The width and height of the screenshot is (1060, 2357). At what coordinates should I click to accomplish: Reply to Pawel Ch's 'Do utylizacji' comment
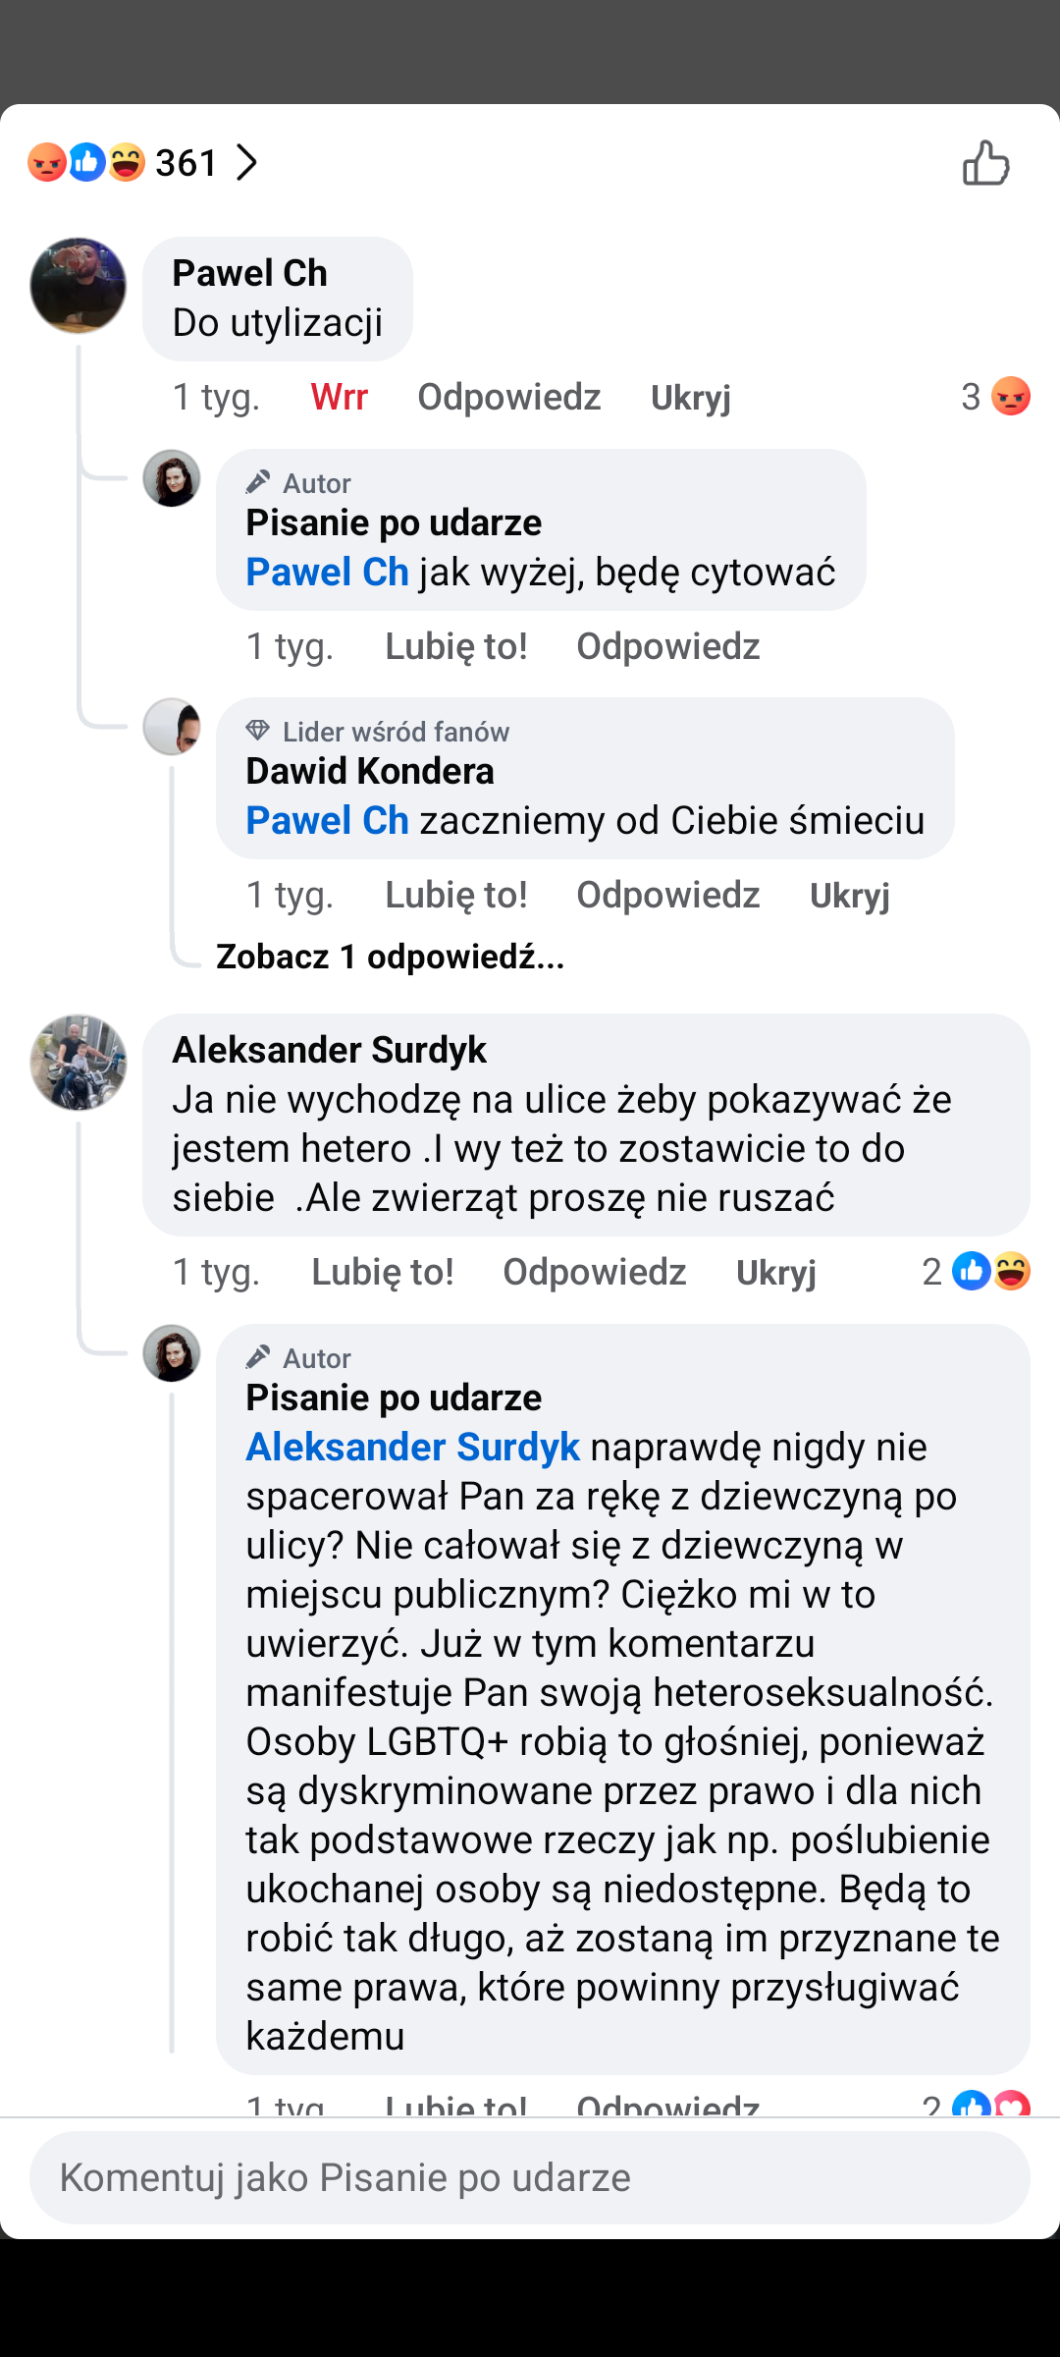pos(508,397)
